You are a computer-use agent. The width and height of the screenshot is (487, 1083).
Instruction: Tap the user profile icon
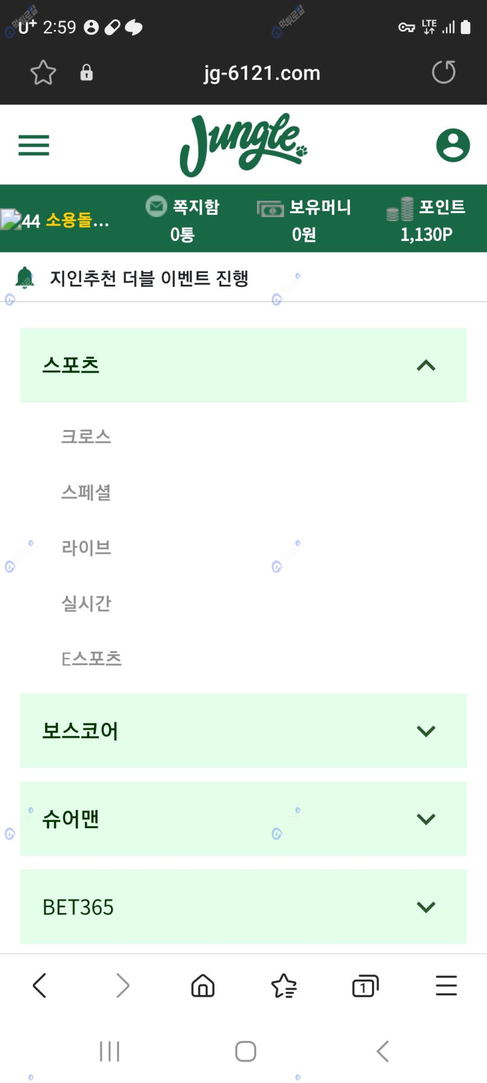[453, 145]
